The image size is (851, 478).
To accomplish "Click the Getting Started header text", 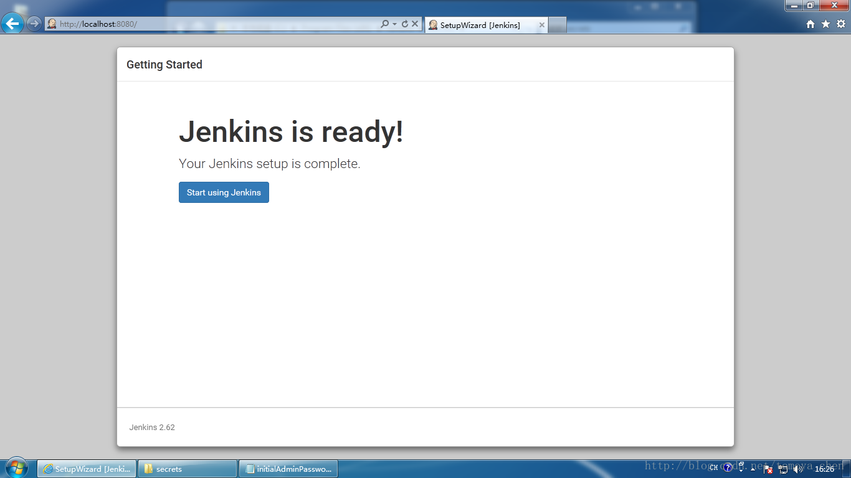I will pos(164,65).
